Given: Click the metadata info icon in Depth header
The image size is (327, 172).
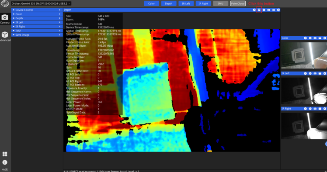Looking at the screenshot, I should click(259, 10).
